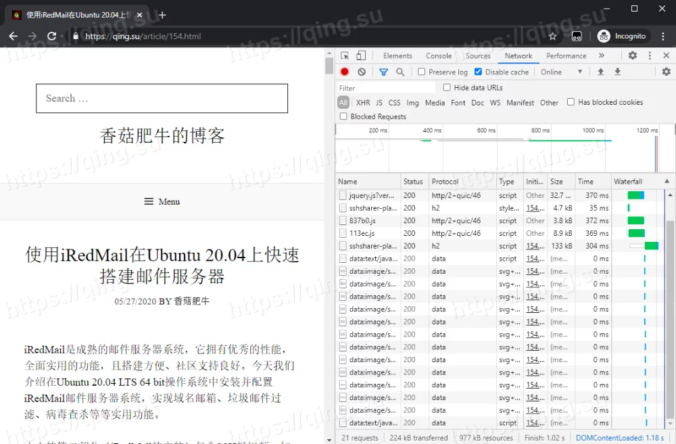Click the network Filter text field
Viewport: 676px width, 444px height.
(x=386, y=88)
